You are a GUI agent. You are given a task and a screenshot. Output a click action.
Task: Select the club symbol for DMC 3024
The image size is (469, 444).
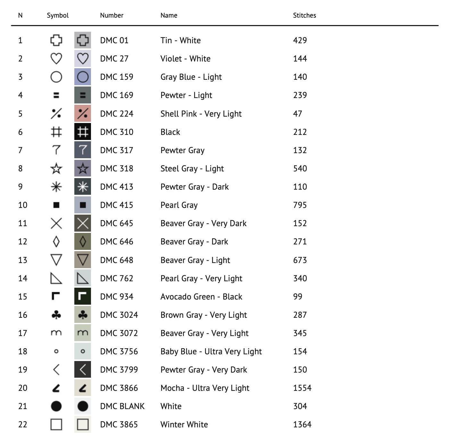pos(56,315)
